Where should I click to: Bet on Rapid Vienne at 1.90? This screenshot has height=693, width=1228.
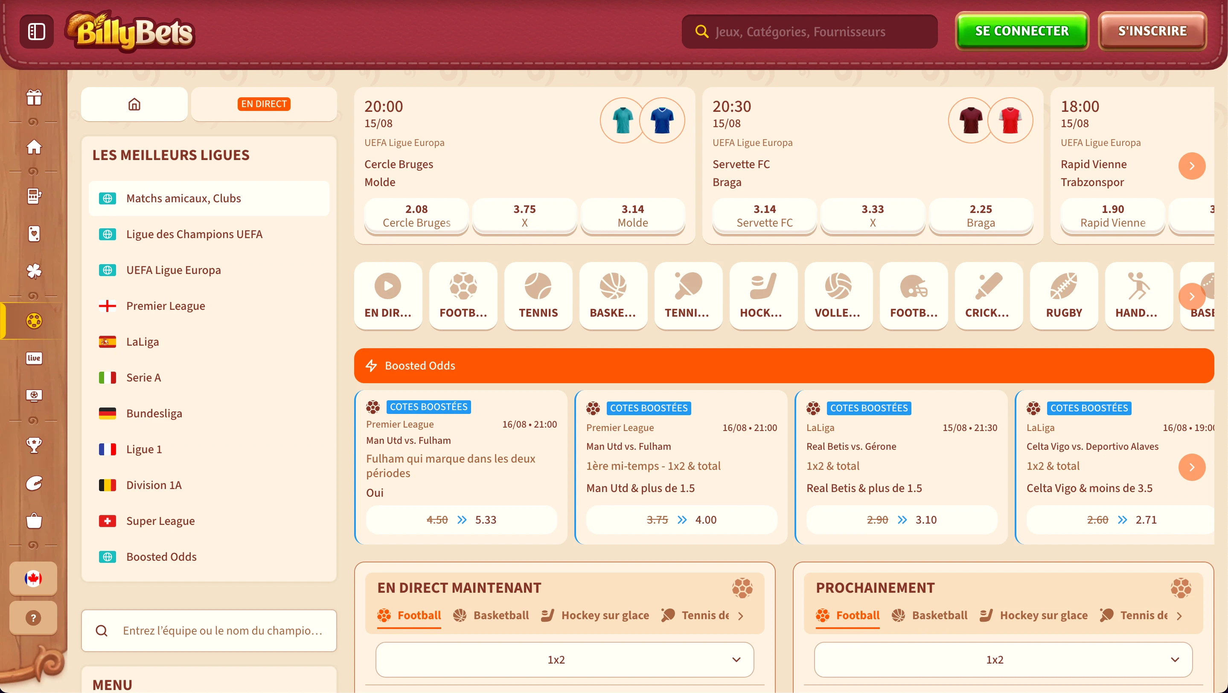(1113, 216)
